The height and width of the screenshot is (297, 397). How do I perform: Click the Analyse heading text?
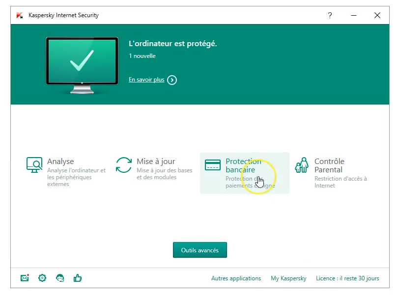click(x=60, y=162)
